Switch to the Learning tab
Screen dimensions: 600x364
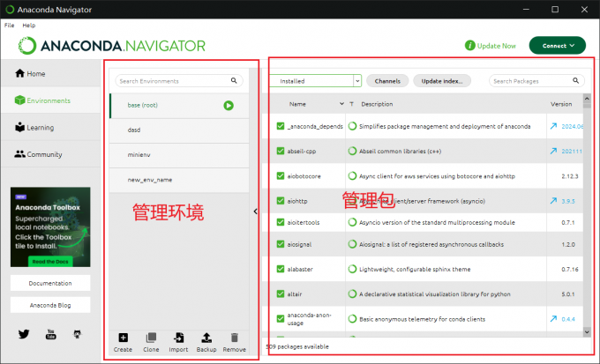pyautogui.click(x=50, y=127)
